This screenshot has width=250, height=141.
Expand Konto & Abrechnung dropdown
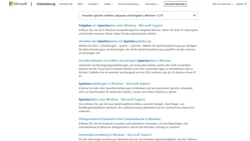click(x=129, y=4)
